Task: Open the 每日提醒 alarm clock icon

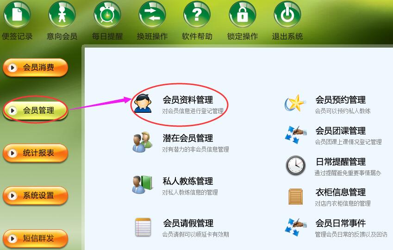Action: (107, 14)
